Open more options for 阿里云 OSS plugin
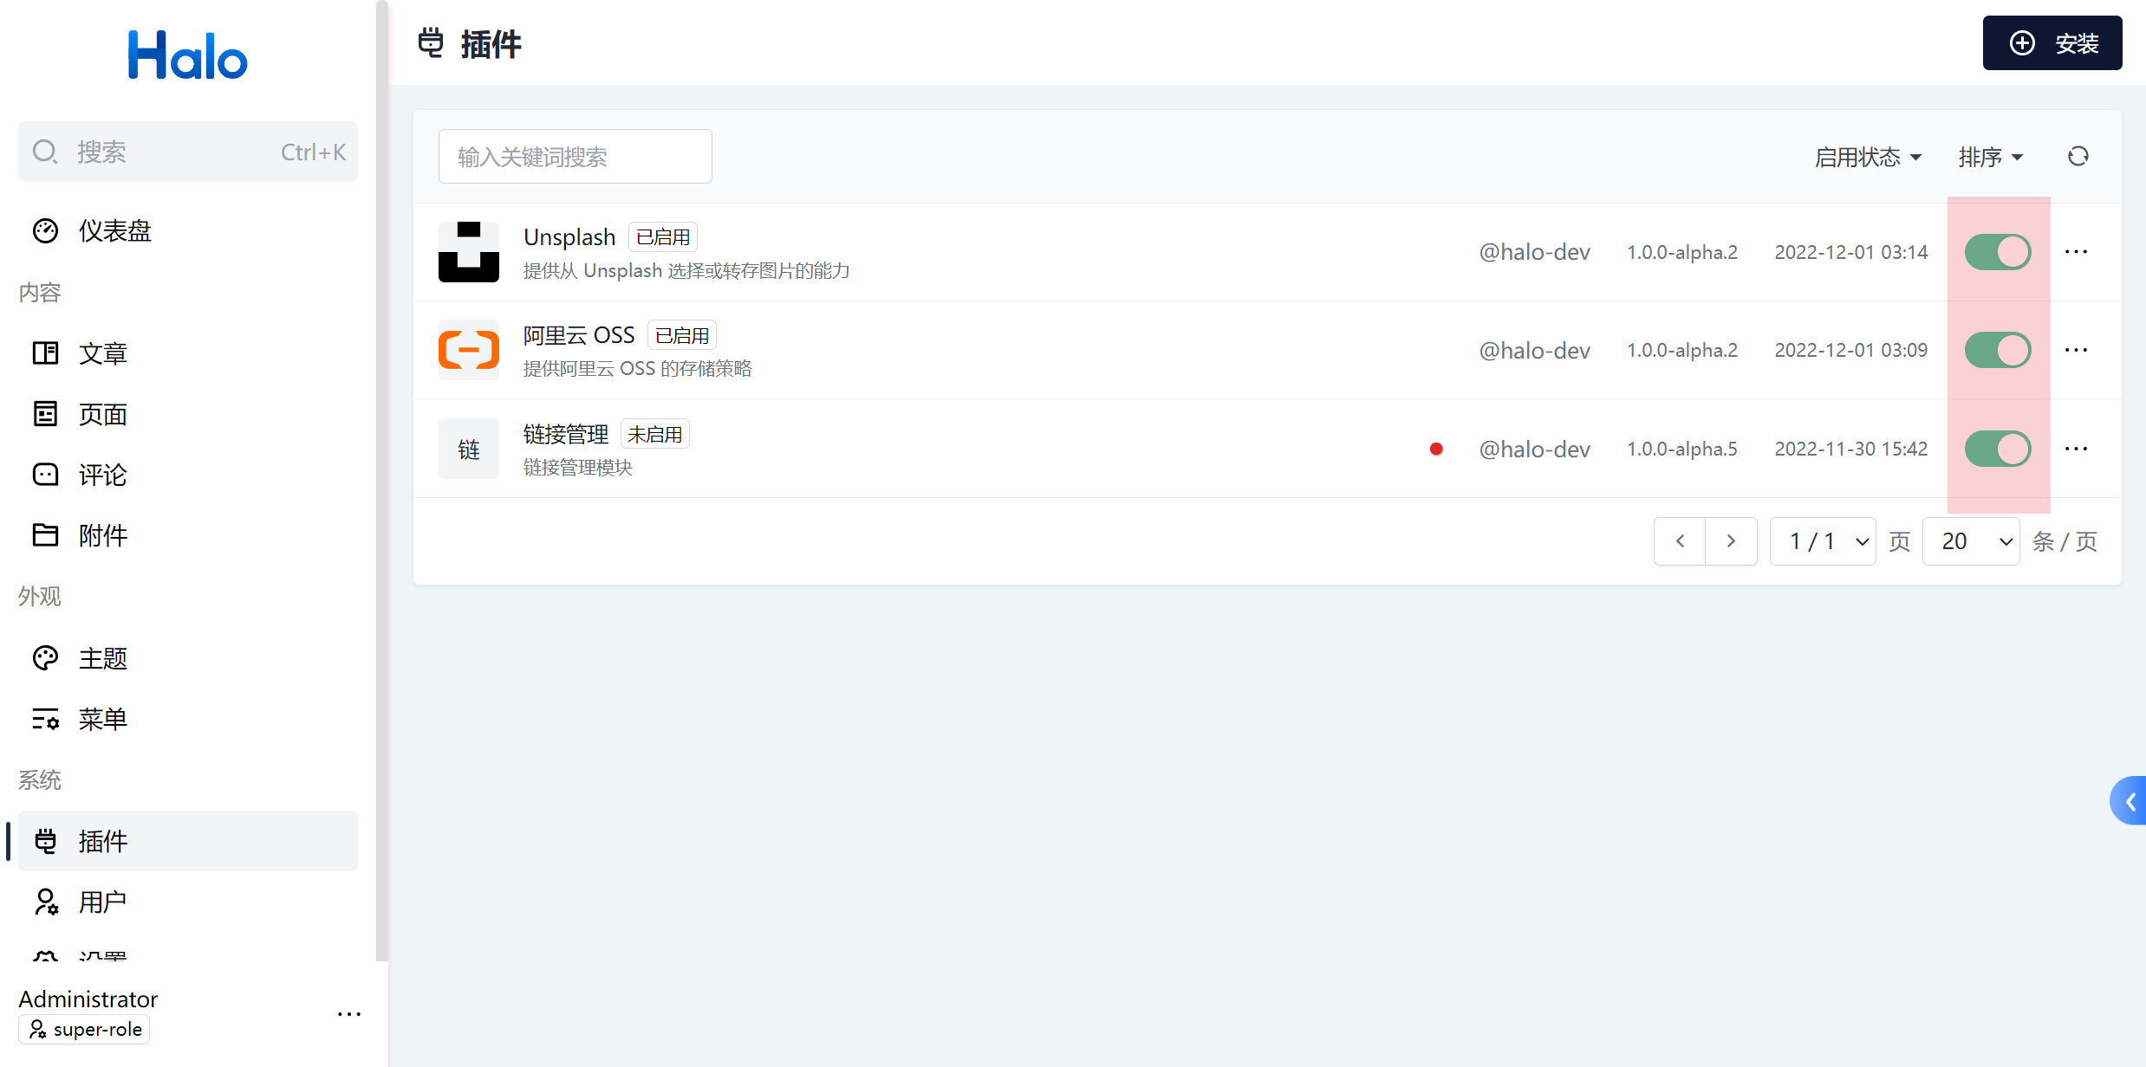2146x1067 pixels. (2076, 350)
